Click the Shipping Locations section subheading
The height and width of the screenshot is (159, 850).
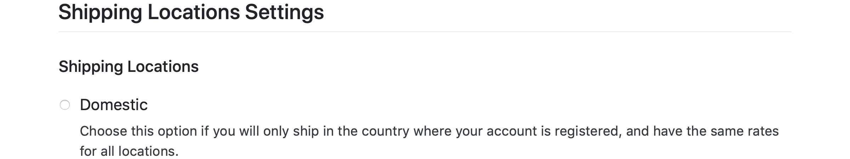(x=129, y=67)
